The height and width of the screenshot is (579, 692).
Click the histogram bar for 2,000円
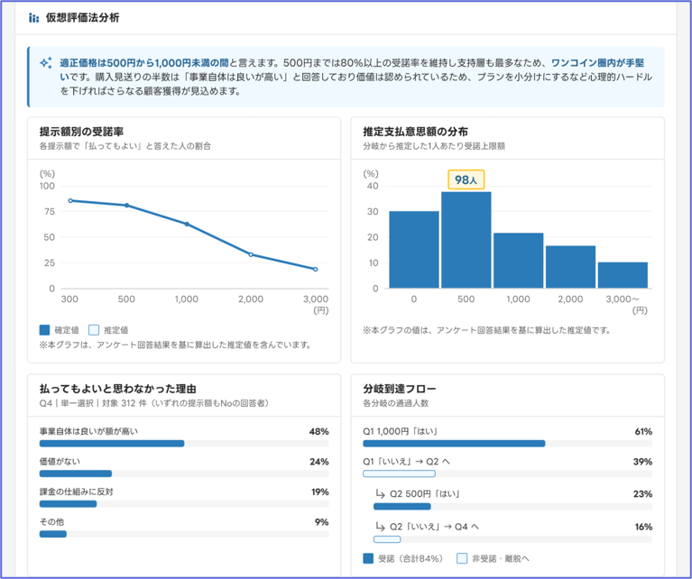(x=570, y=267)
